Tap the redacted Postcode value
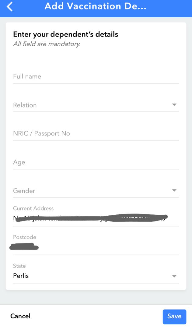Image resolution: width=192 pixels, height=329 pixels. pos(24,246)
